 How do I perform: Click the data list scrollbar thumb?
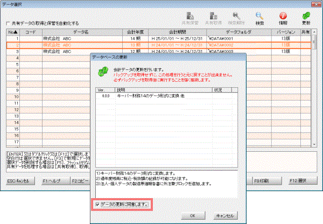pos(314,42)
